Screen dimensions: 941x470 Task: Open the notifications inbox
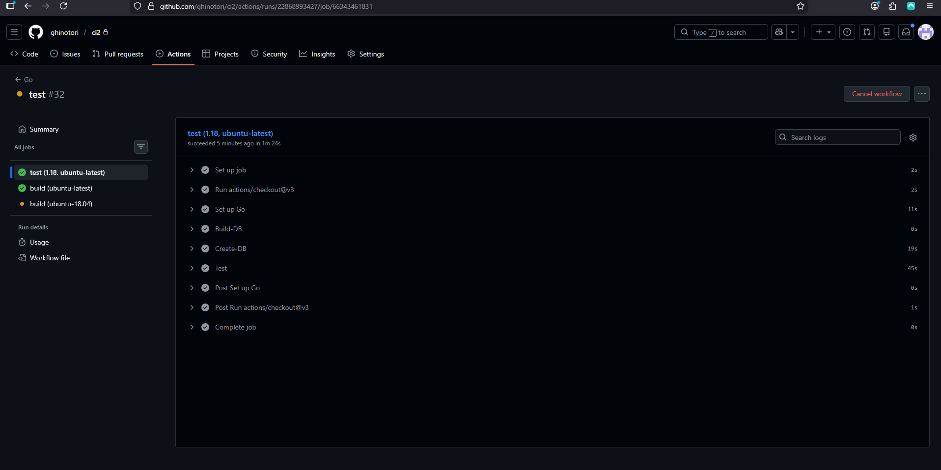point(906,32)
